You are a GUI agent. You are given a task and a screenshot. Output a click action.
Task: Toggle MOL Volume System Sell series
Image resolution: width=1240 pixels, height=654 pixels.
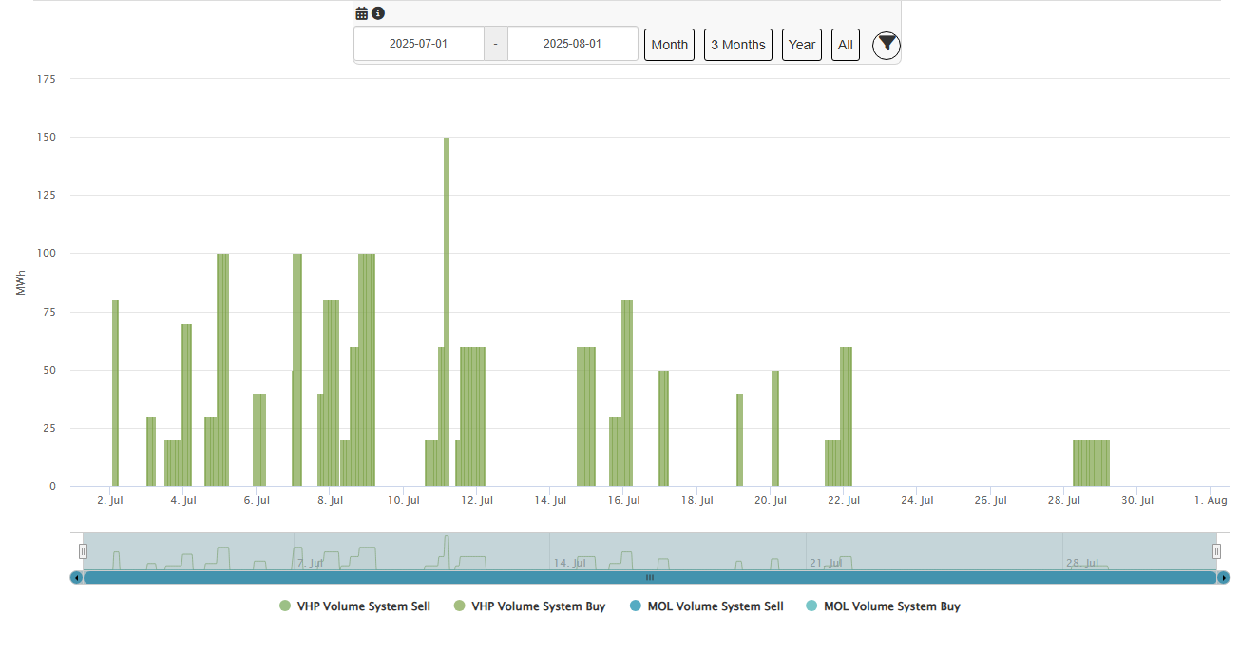[x=715, y=606]
